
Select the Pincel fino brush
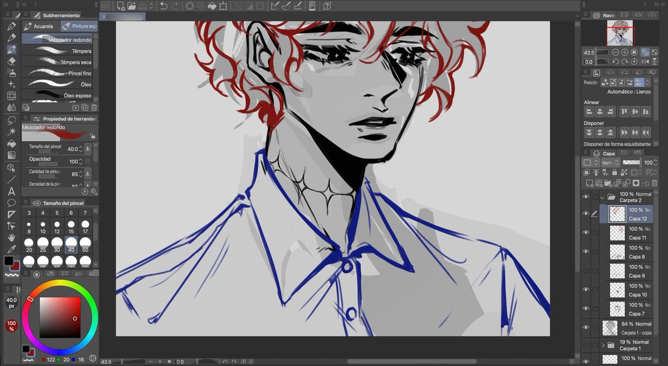57,73
